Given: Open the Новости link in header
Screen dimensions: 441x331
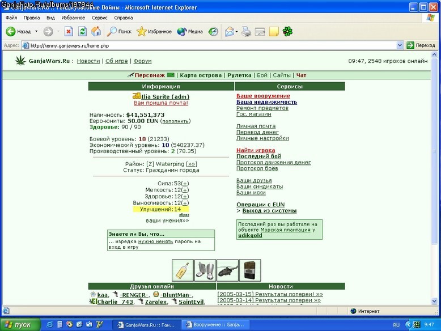Looking at the screenshot, I should 88,61.
